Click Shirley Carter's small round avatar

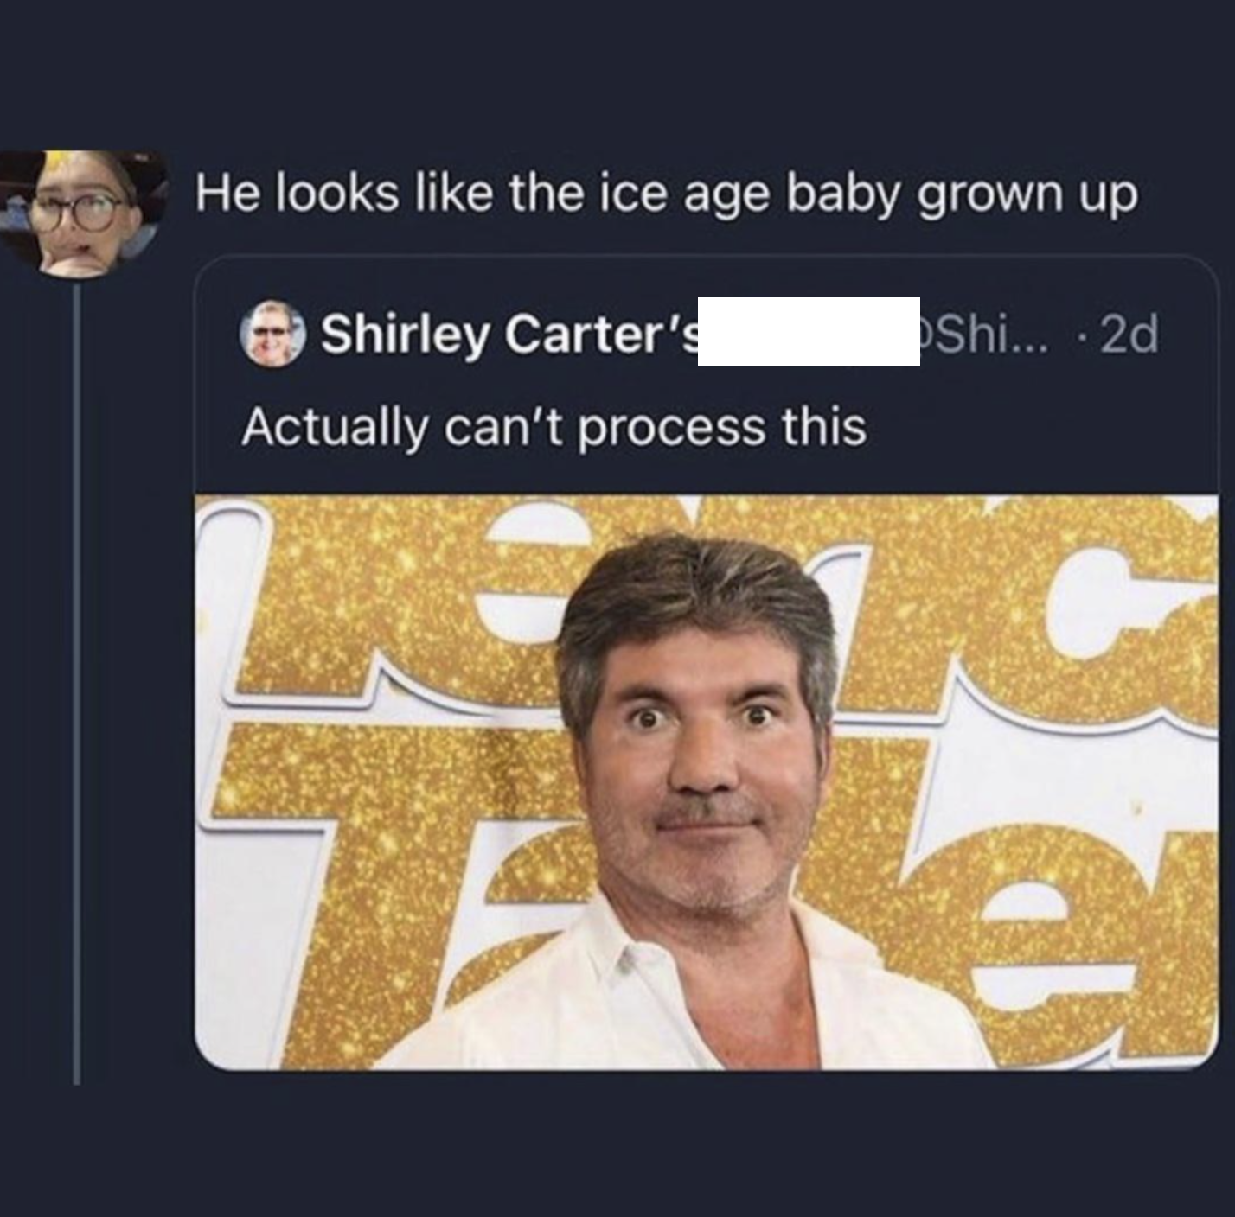272,333
